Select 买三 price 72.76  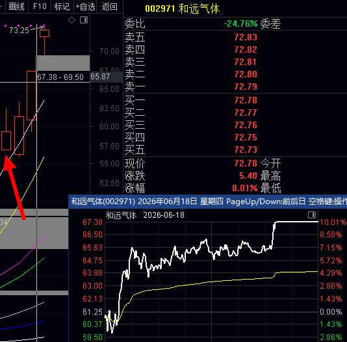pyautogui.click(x=246, y=125)
